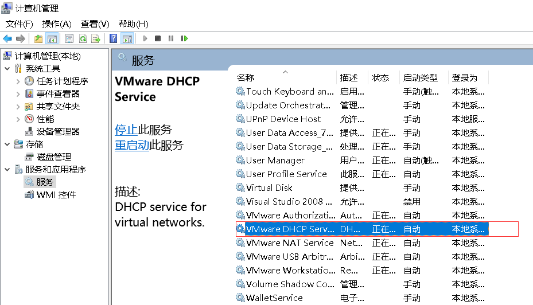533x305 pixels.
Task: Toggle the show/hide console tree icon
Action: click(52, 38)
